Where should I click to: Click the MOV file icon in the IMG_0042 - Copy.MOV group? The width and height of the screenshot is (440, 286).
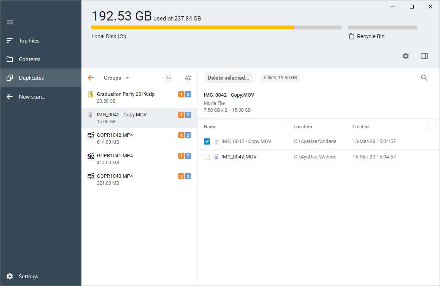tap(91, 115)
